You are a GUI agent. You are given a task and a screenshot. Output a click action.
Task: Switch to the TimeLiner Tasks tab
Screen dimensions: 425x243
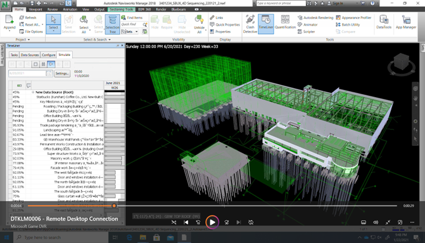[x=14, y=55]
